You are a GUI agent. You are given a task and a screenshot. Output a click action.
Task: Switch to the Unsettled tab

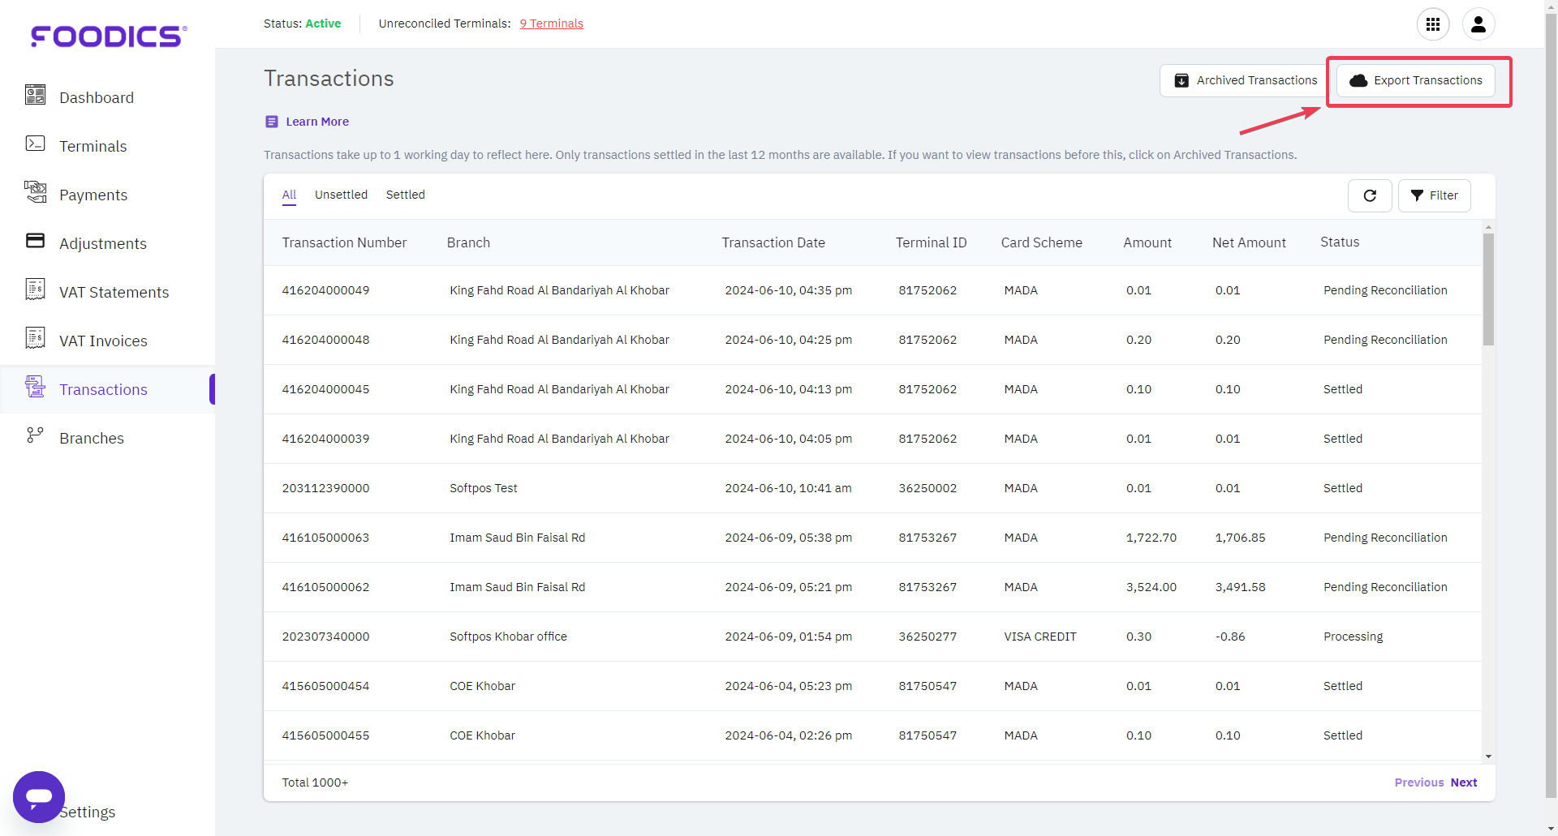pyautogui.click(x=341, y=195)
